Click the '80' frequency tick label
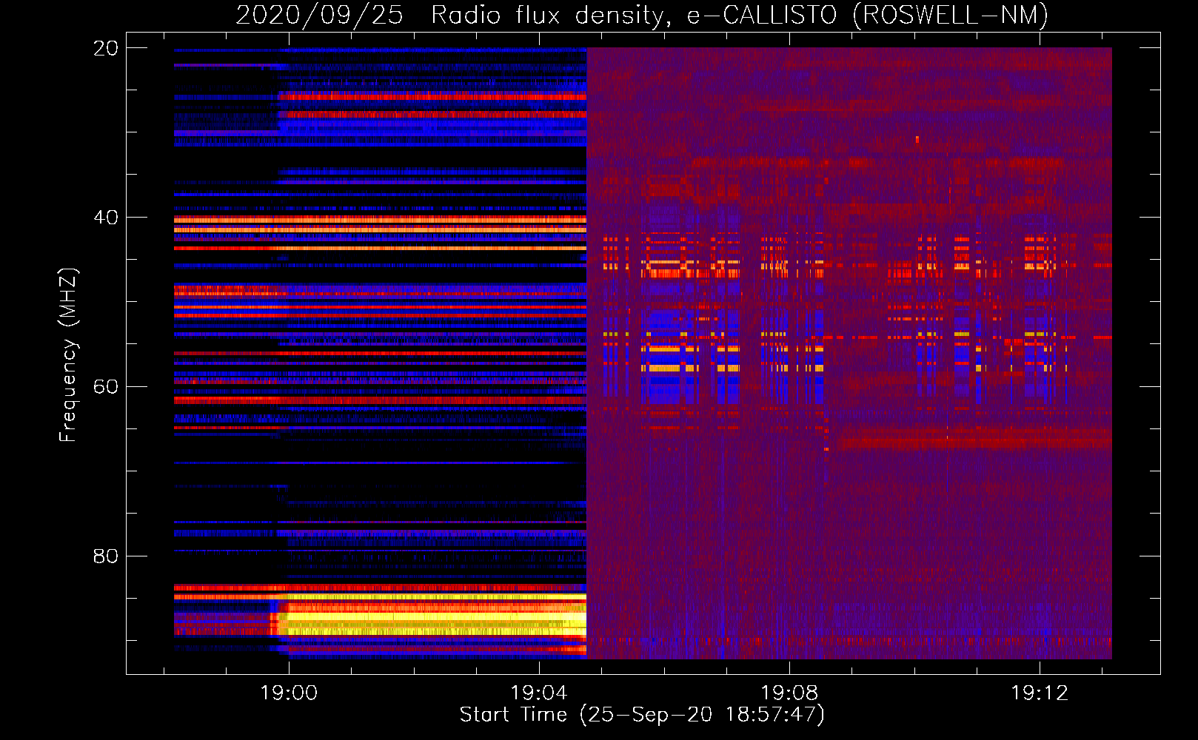The image size is (1198, 740). click(106, 556)
